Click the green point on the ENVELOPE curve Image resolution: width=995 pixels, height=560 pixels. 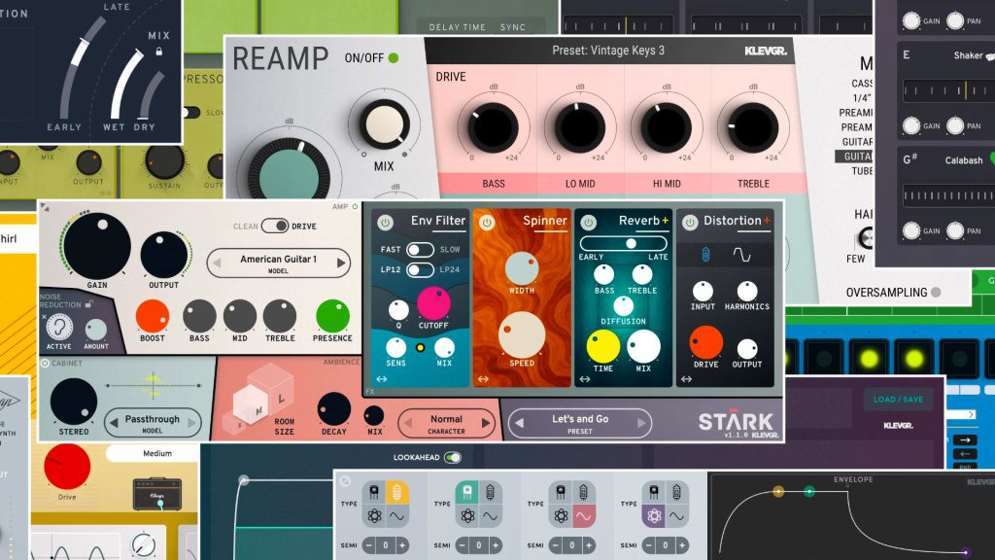tap(809, 491)
